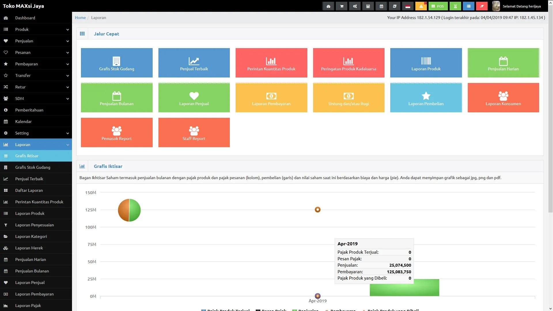Open the Penjual Terbaik quick tile
The height and width of the screenshot is (311, 553).
click(x=194, y=63)
